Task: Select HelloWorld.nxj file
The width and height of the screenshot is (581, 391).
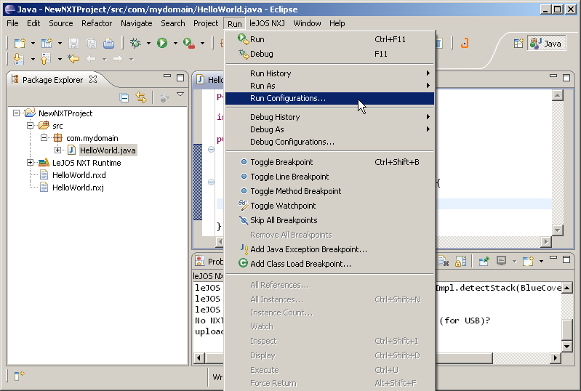Action: coord(78,188)
